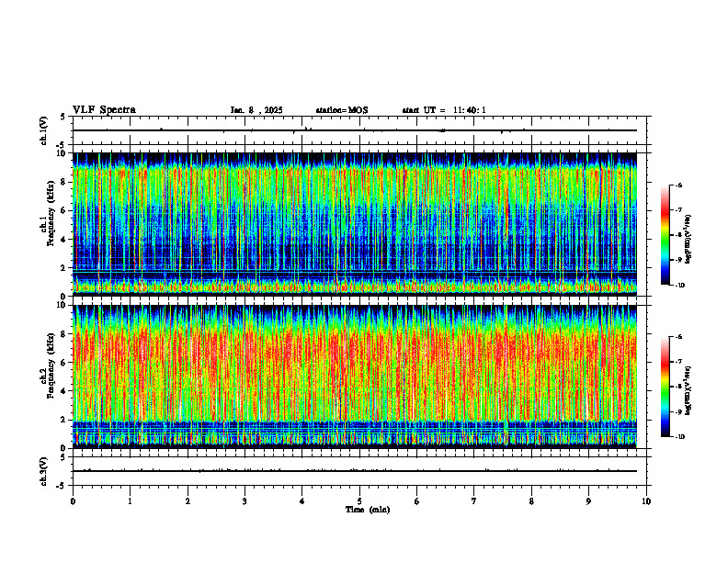The width and height of the screenshot is (728, 562).
Task: Click the "5" tick of ch.1(V) axis
Action: point(63,118)
